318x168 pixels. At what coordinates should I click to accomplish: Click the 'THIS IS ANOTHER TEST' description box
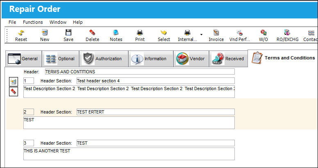129,154
